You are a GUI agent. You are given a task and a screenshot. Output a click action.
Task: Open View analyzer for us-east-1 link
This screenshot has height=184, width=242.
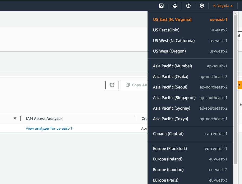coord(49,128)
